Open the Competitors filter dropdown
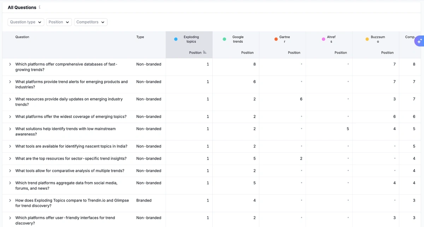 pyautogui.click(x=91, y=22)
